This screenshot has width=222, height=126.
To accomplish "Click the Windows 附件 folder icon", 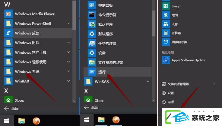I will point(8,43).
